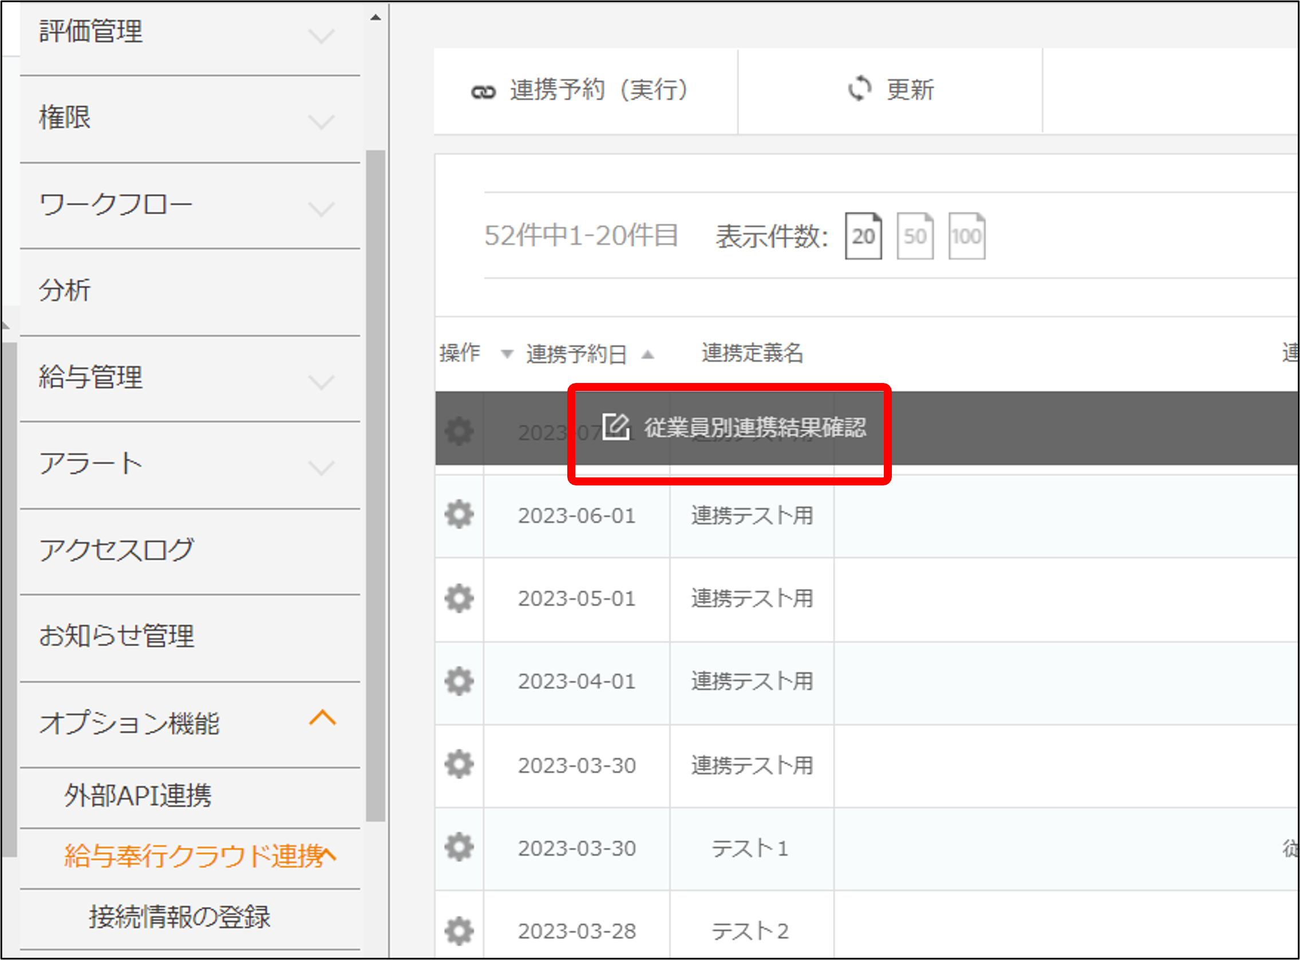Open gear menu for テスト1 row
1300x960 pixels.
click(x=459, y=847)
